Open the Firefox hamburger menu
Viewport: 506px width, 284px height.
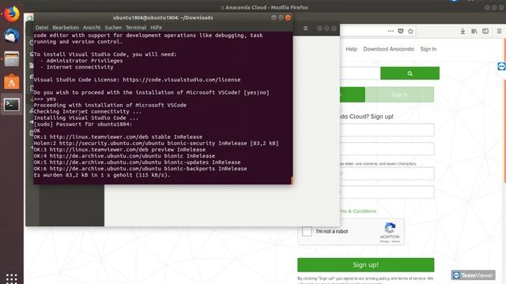499,32
